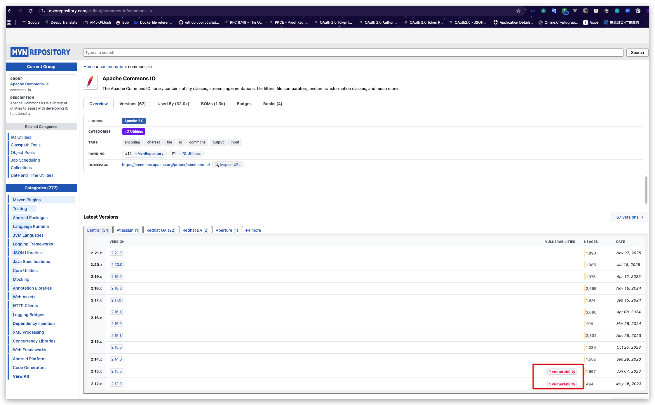Open the apps grid icon in bookmarks bar
This screenshot has width=655, height=405.
point(9,22)
